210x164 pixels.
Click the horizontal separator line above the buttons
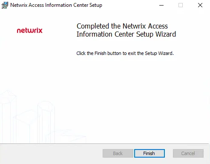point(104,144)
